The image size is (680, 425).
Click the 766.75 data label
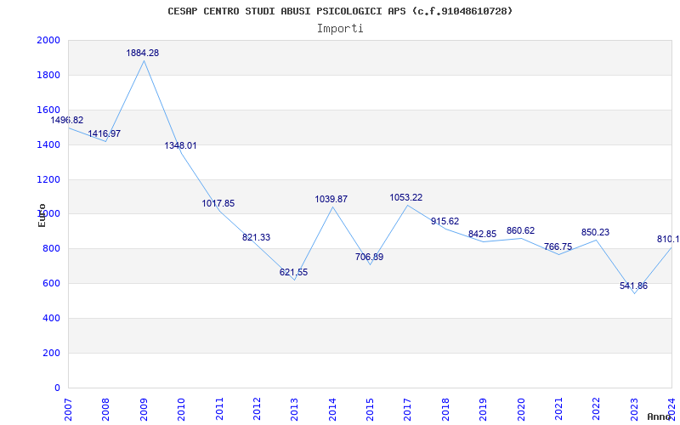click(558, 247)
